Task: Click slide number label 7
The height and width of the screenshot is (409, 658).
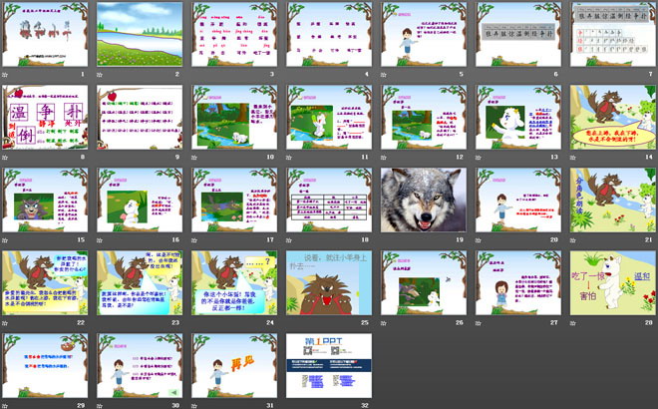Action: 650,74
